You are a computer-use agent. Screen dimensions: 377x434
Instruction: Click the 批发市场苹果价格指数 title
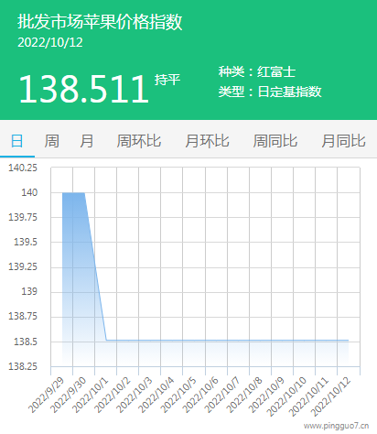[100, 22]
